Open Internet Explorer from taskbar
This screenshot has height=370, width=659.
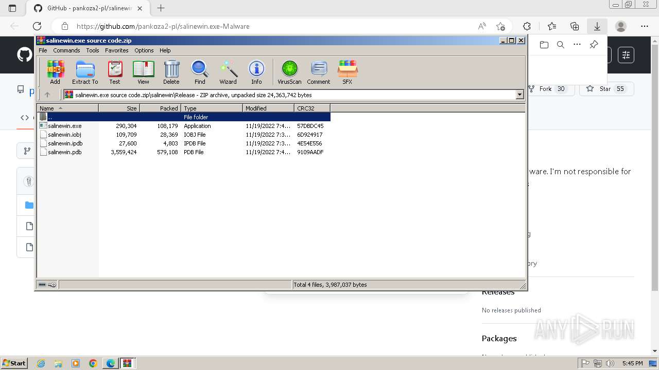tap(41, 363)
